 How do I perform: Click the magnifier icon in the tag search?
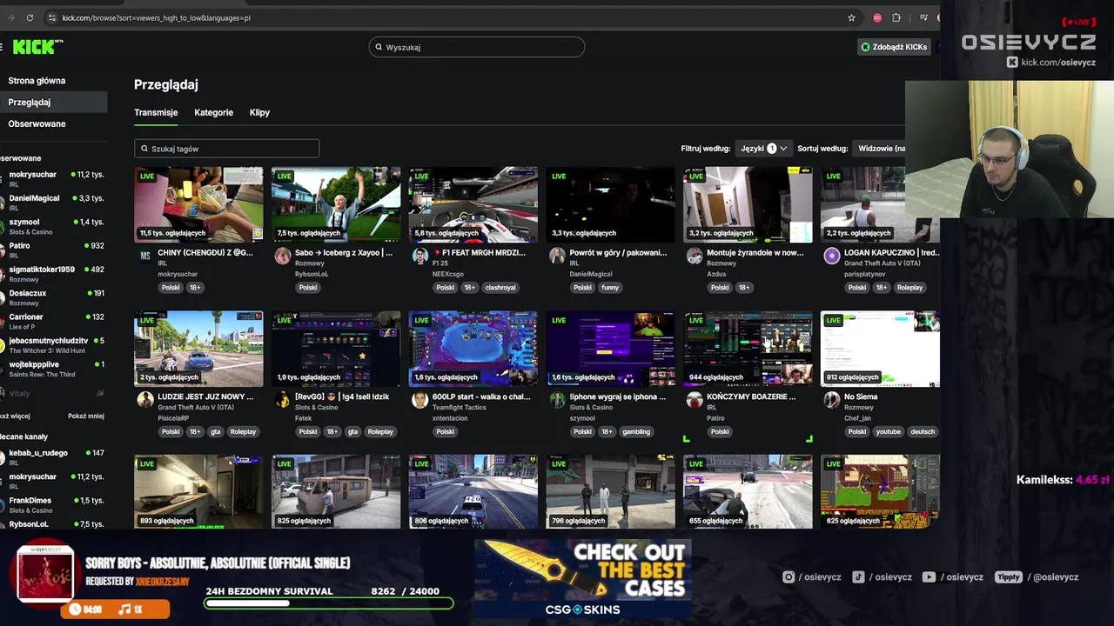point(144,149)
